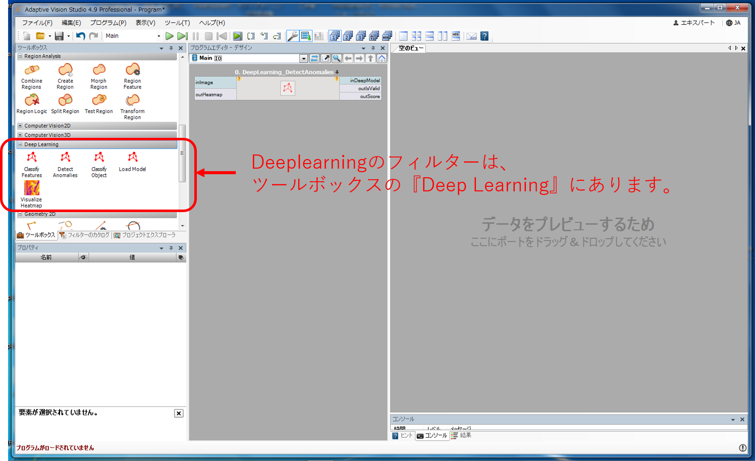Pause program execution
The image size is (755, 461).
pos(196,36)
